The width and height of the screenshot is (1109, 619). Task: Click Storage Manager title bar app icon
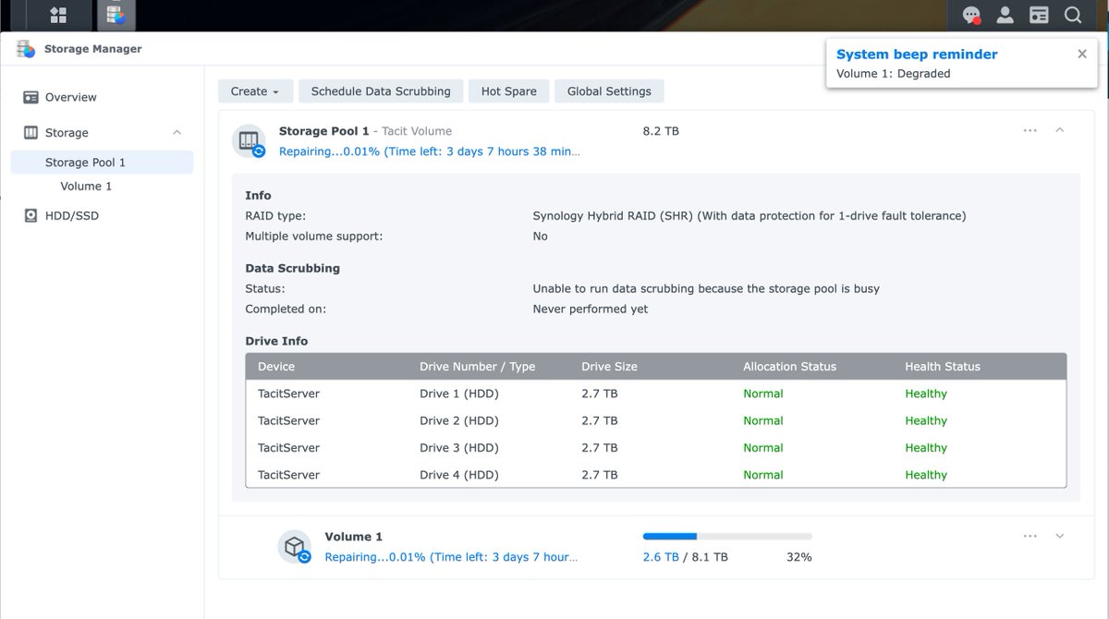click(26, 49)
